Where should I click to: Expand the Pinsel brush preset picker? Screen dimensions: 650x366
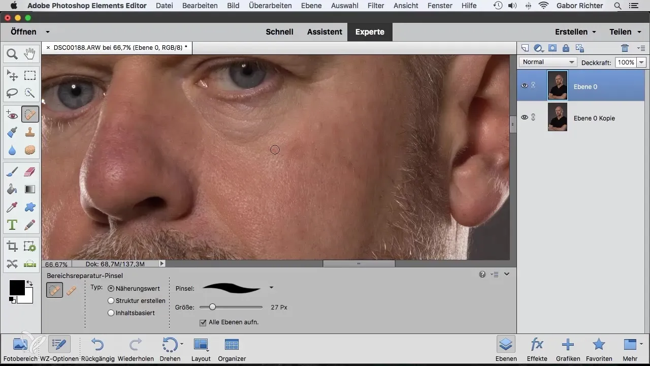pos(271,288)
